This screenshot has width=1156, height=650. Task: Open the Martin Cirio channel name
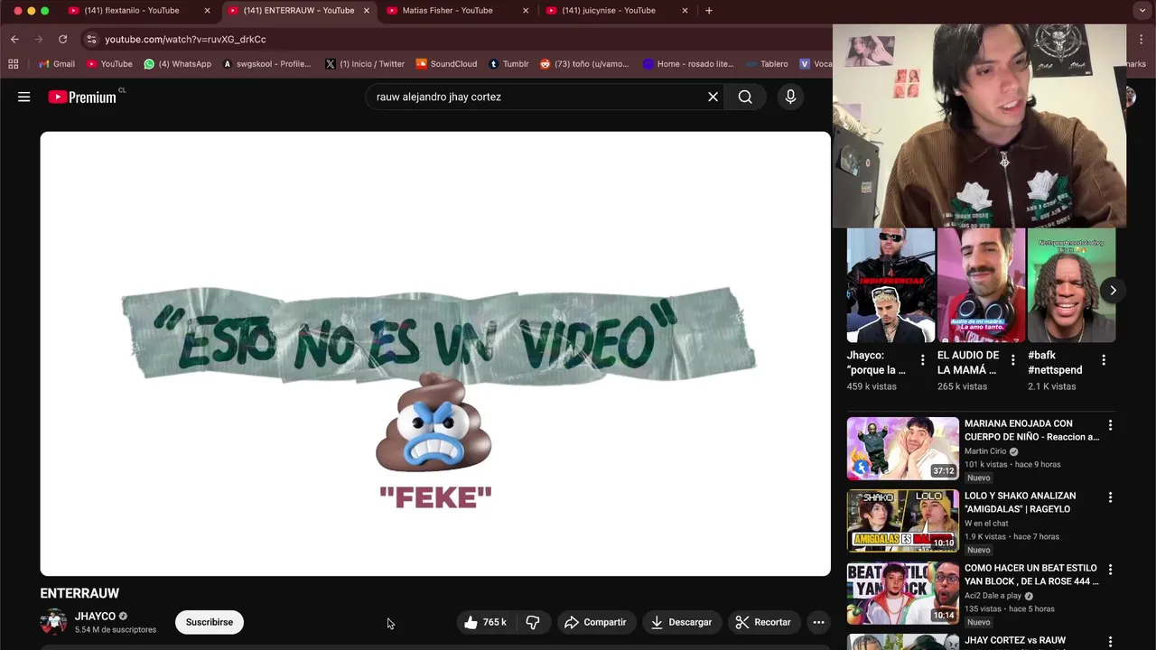(x=985, y=451)
